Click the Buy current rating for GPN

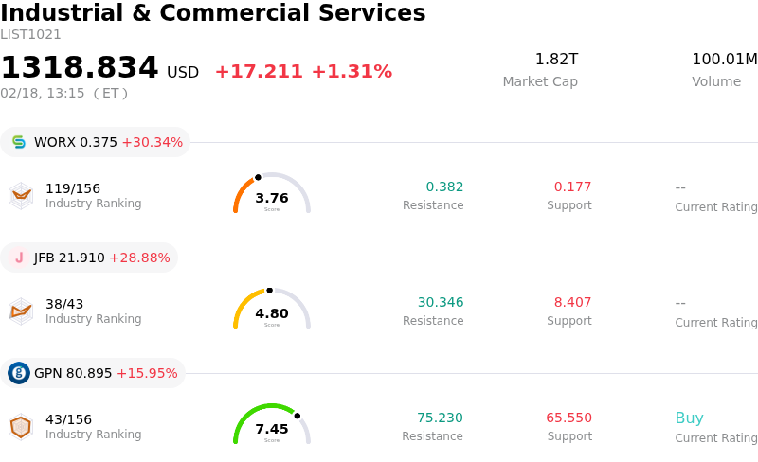pos(689,418)
